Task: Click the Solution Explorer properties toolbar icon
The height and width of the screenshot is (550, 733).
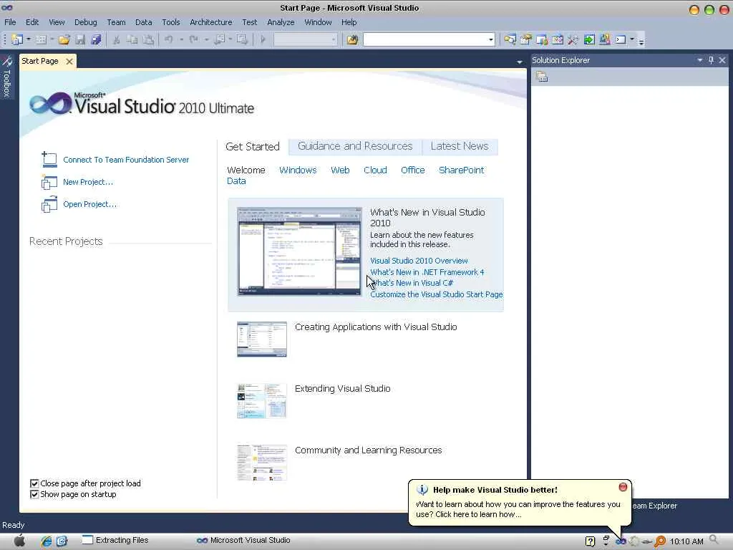Action: [x=542, y=77]
